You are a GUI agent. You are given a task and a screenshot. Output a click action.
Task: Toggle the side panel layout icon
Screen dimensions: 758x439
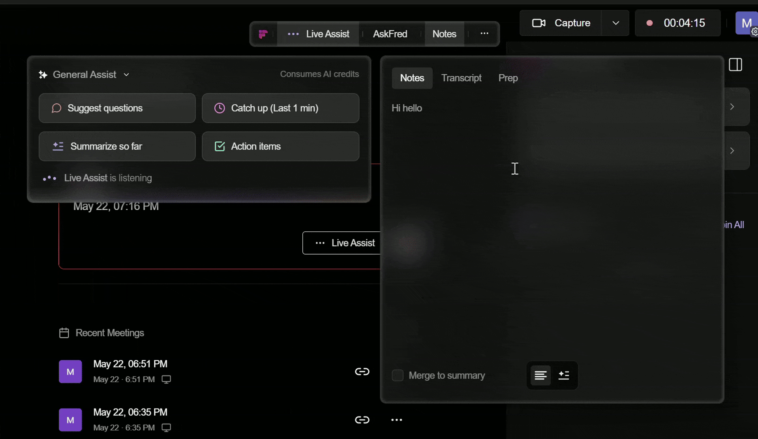[735, 65]
